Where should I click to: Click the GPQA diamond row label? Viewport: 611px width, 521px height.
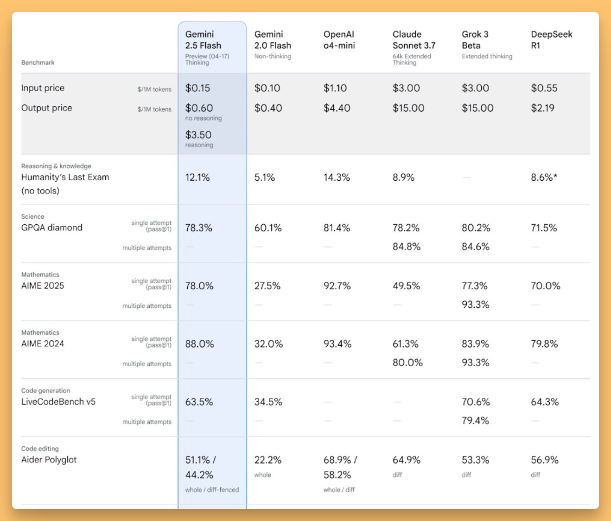[51, 228]
